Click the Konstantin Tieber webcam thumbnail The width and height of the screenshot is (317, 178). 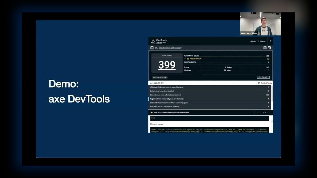tap(260, 24)
